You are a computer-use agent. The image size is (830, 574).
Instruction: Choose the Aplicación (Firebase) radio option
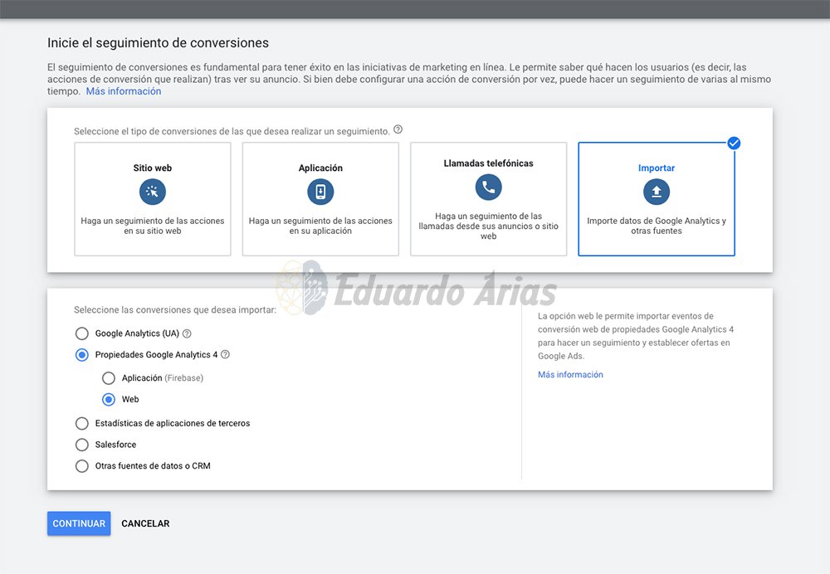(x=109, y=377)
